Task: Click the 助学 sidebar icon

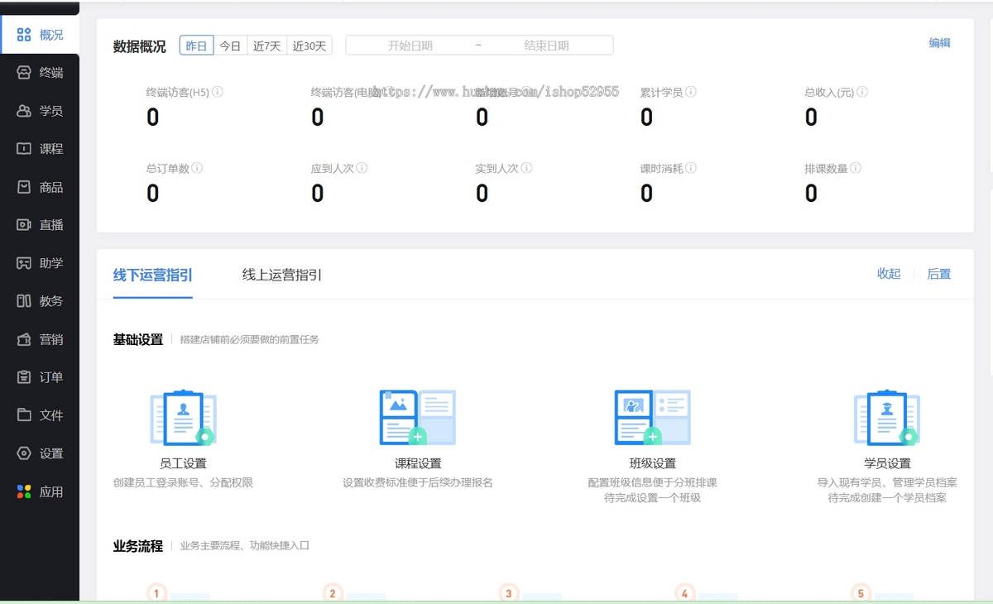Action: [24, 263]
